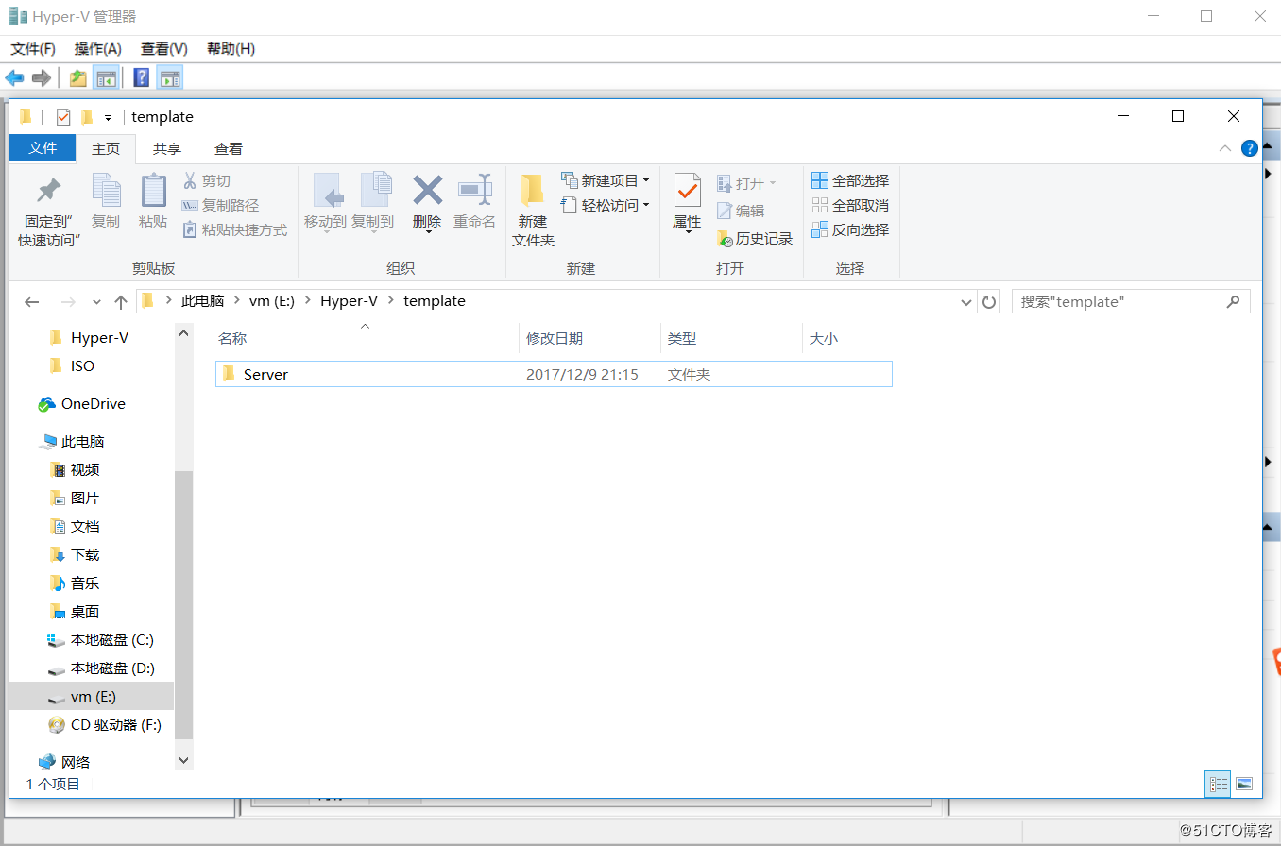Click the History (历史记录) icon
This screenshot has width=1281, height=846.
pyautogui.click(x=754, y=238)
